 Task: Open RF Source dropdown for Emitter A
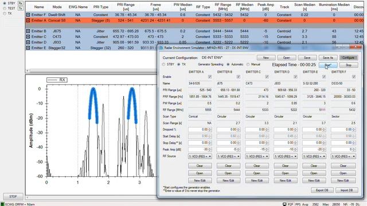click(200, 156)
